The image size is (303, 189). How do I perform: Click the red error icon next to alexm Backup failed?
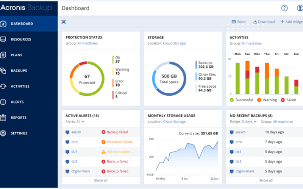(x=103, y=132)
